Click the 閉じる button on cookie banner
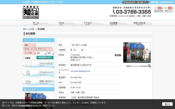This screenshot has height=109, width=175. point(167,104)
